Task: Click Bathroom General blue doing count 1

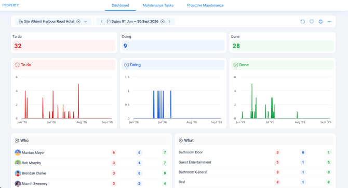Action: tap(303, 172)
